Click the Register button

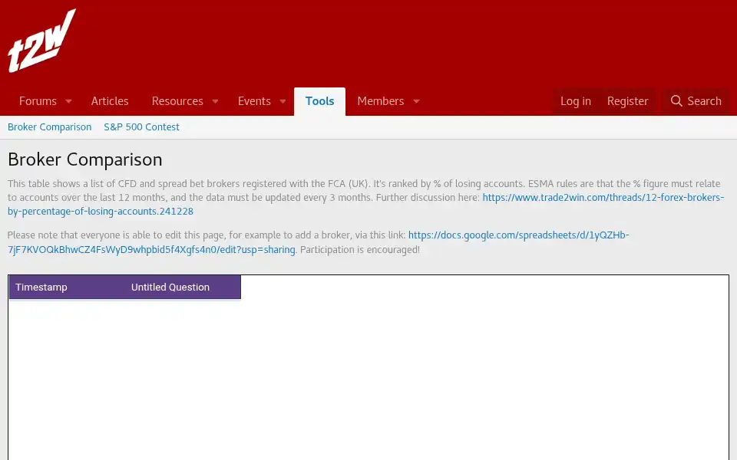click(627, 101)
